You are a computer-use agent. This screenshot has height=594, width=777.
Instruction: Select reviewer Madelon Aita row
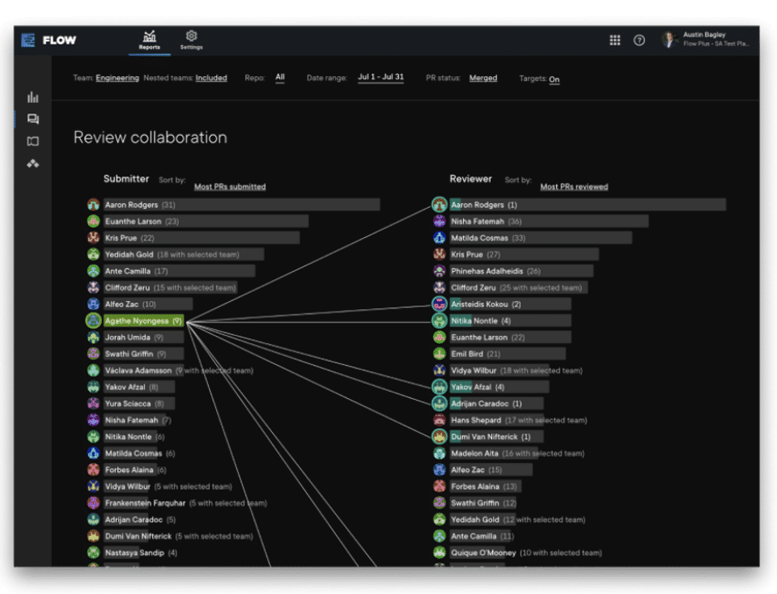[517, 453]
